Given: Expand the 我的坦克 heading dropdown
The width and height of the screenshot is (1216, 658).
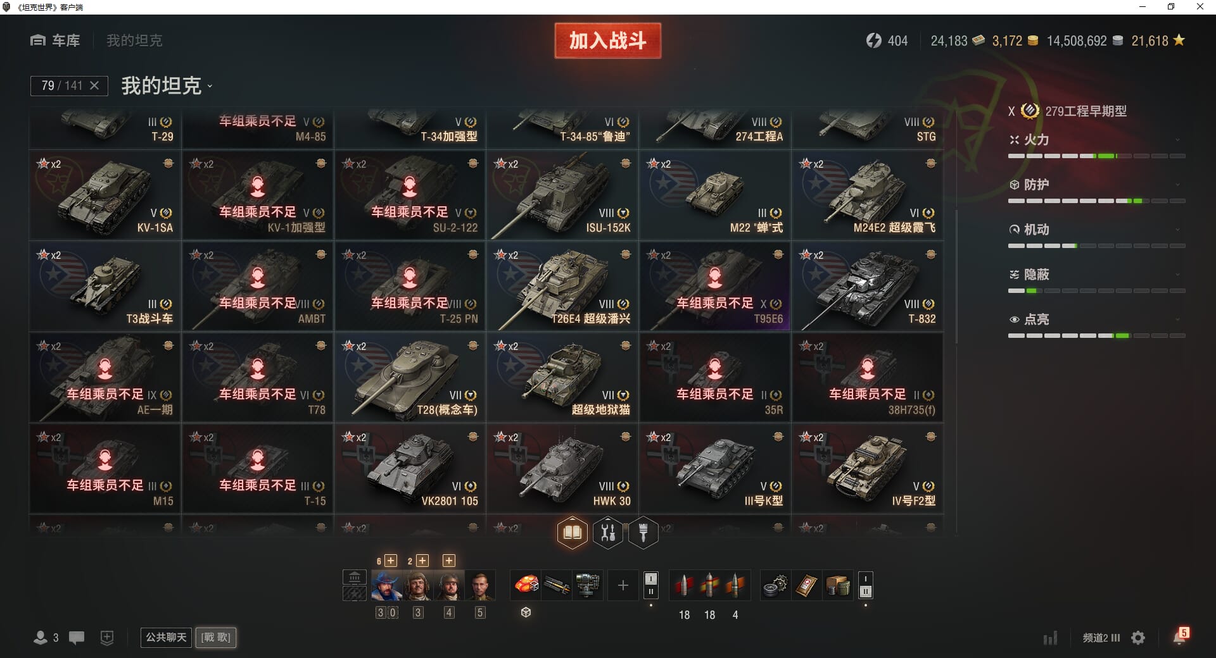Looking at the screenshot, I should tap(167, 85).
